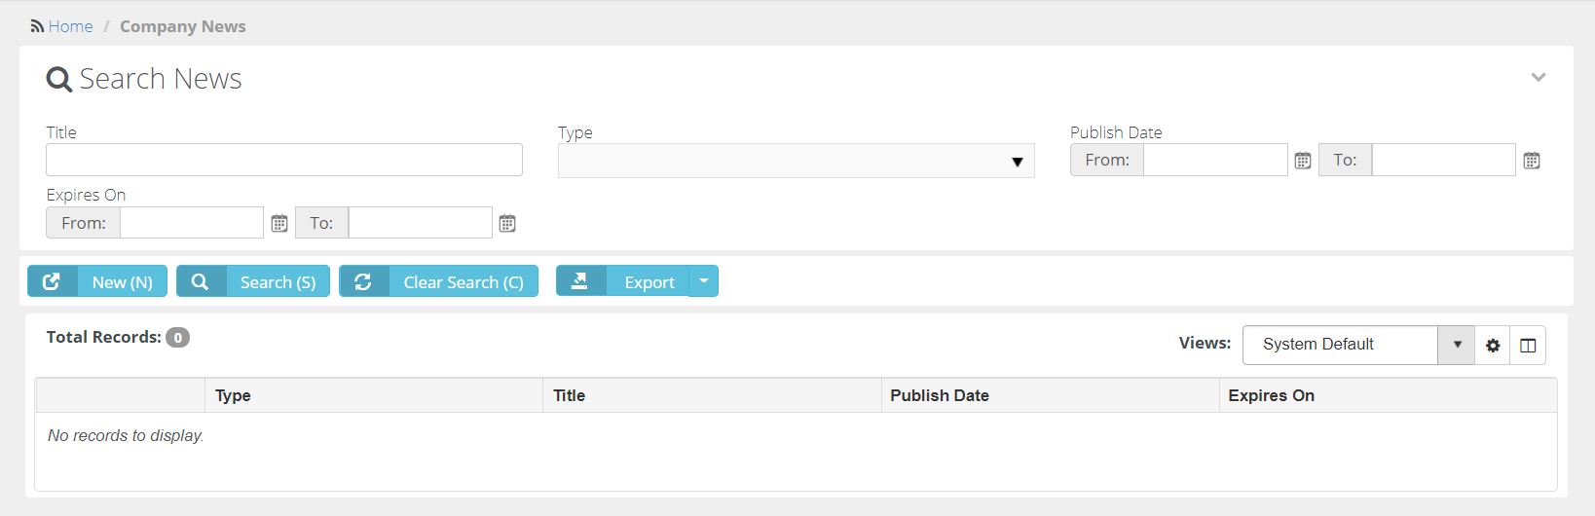The image size is (1595, 516).
Task: Click the New (N) button
Action: click(x=97, y=281)
